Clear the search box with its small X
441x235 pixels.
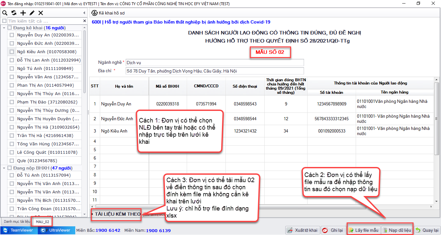85,21
